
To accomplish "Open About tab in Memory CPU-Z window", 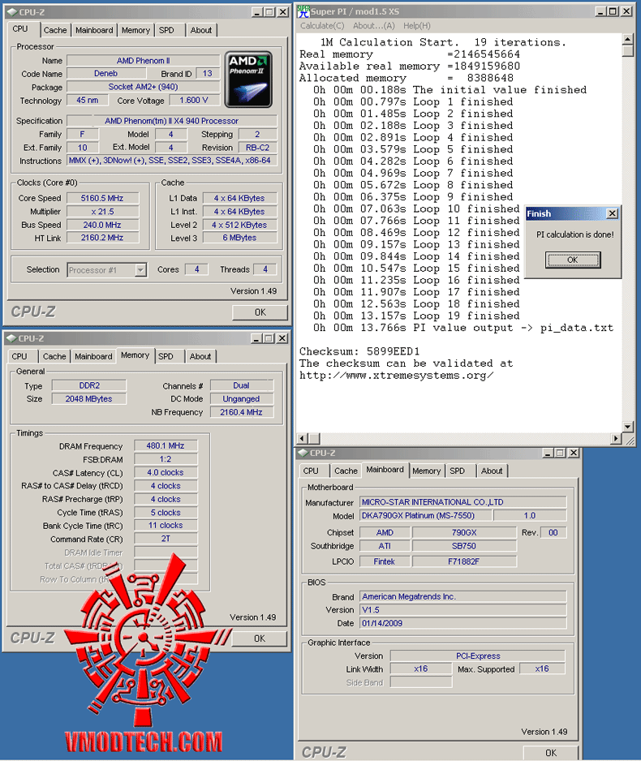I will tap(200, 356).
